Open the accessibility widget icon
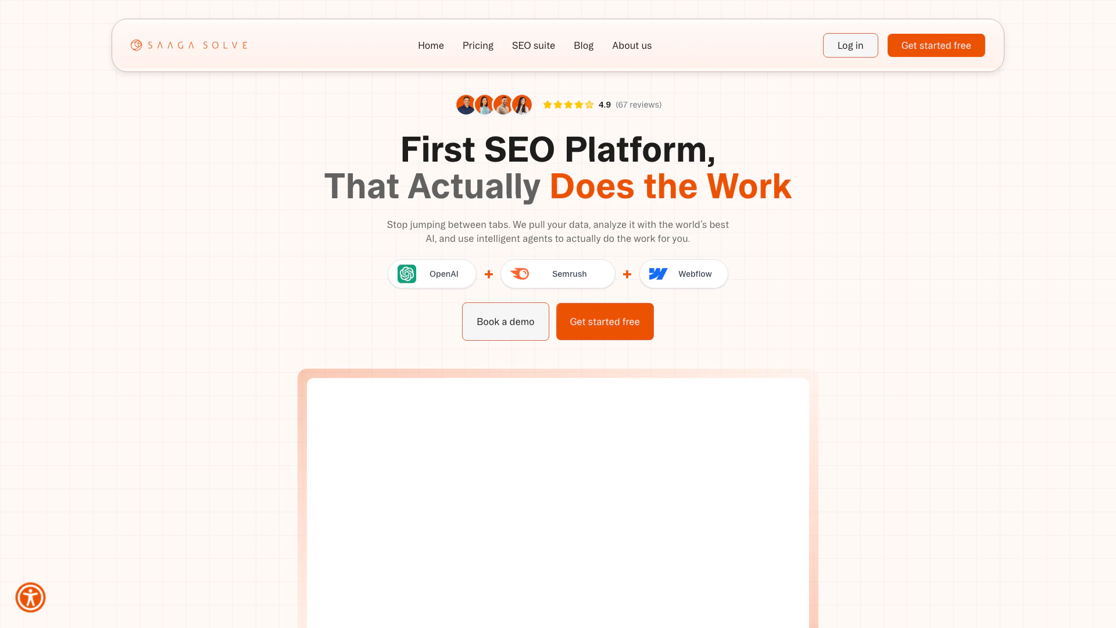1116x628 pixels. click(30, 597)
